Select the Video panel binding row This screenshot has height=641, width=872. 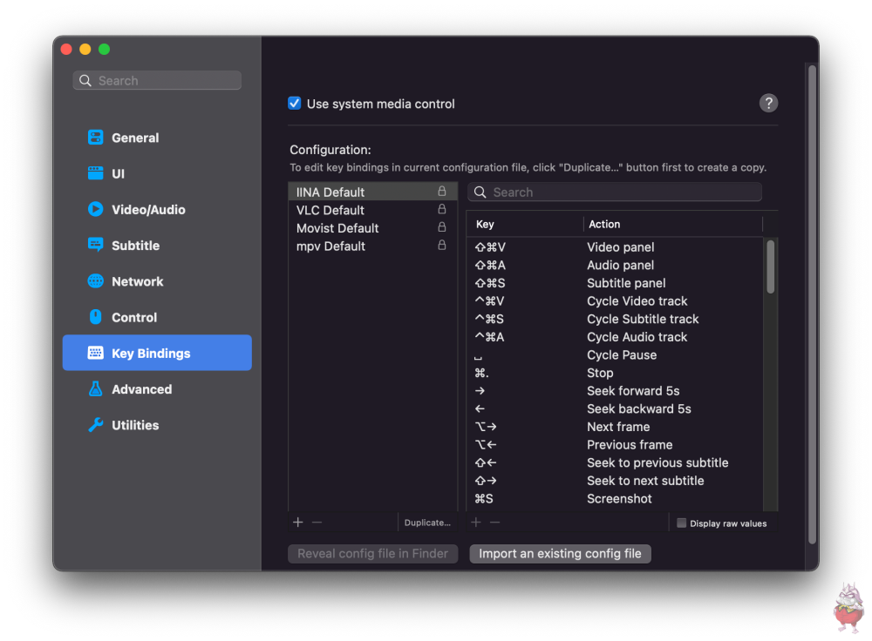[x=615, y=247]
